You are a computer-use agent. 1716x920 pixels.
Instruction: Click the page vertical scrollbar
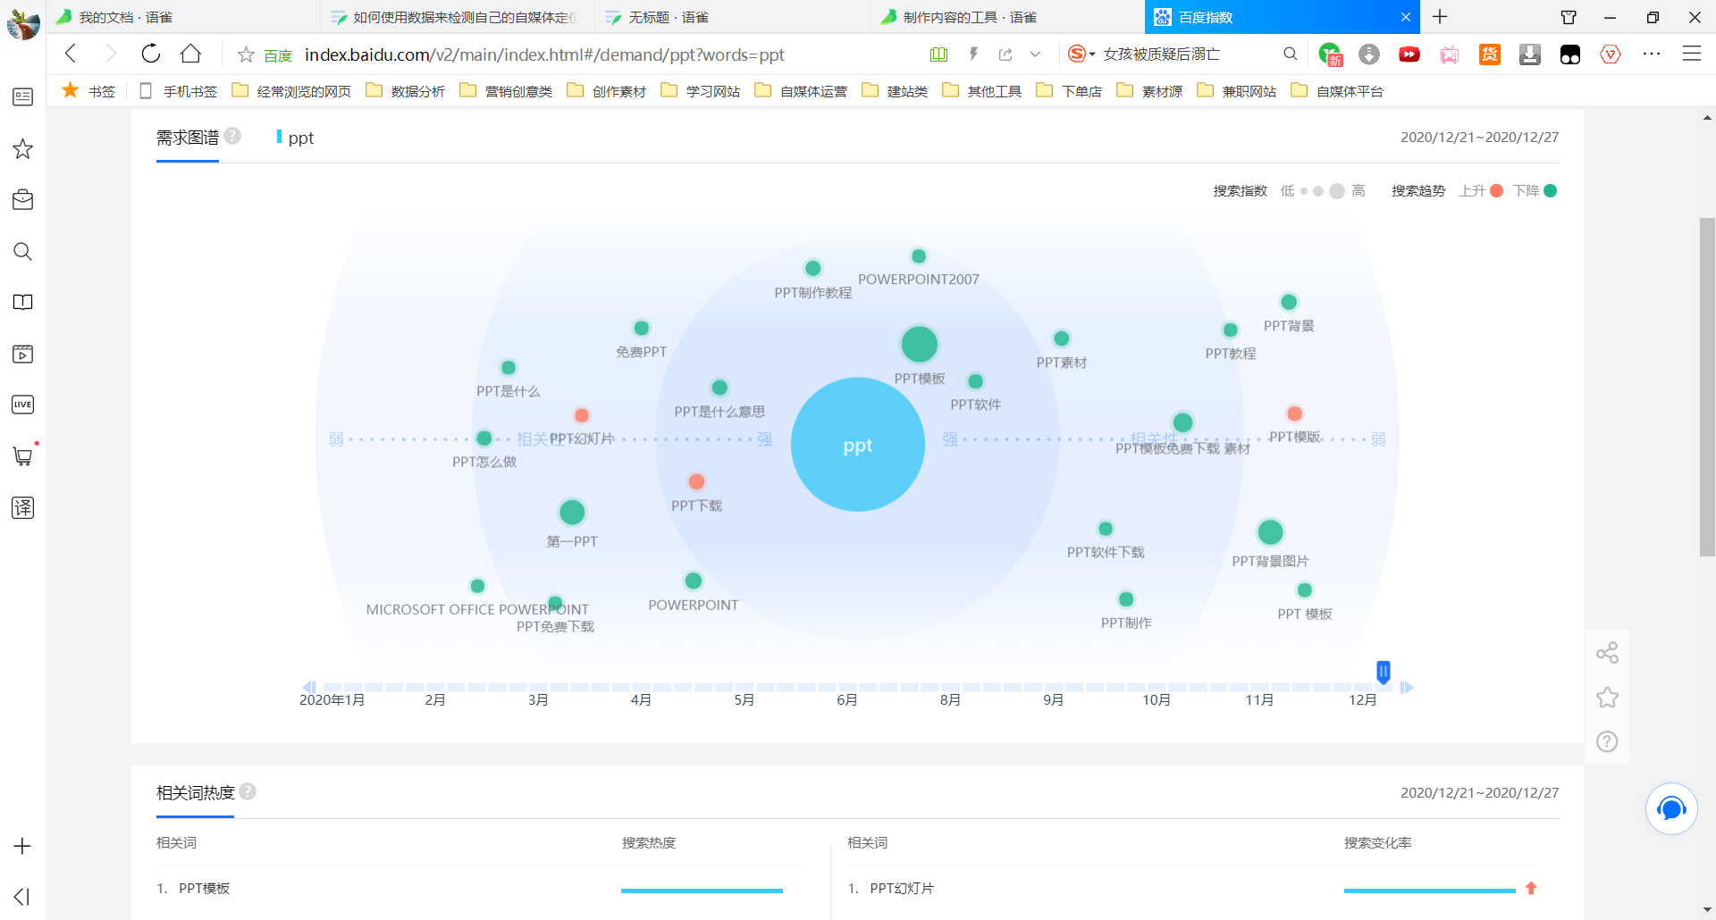(1707, 387)
